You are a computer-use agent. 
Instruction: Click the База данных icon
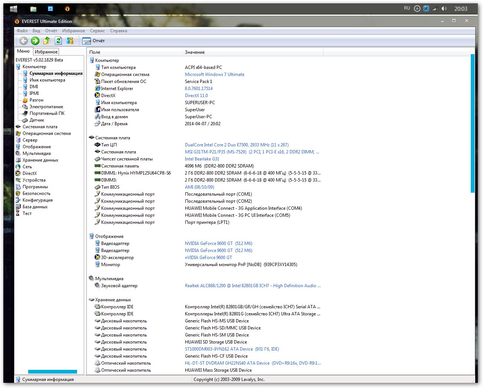(18, 207)
